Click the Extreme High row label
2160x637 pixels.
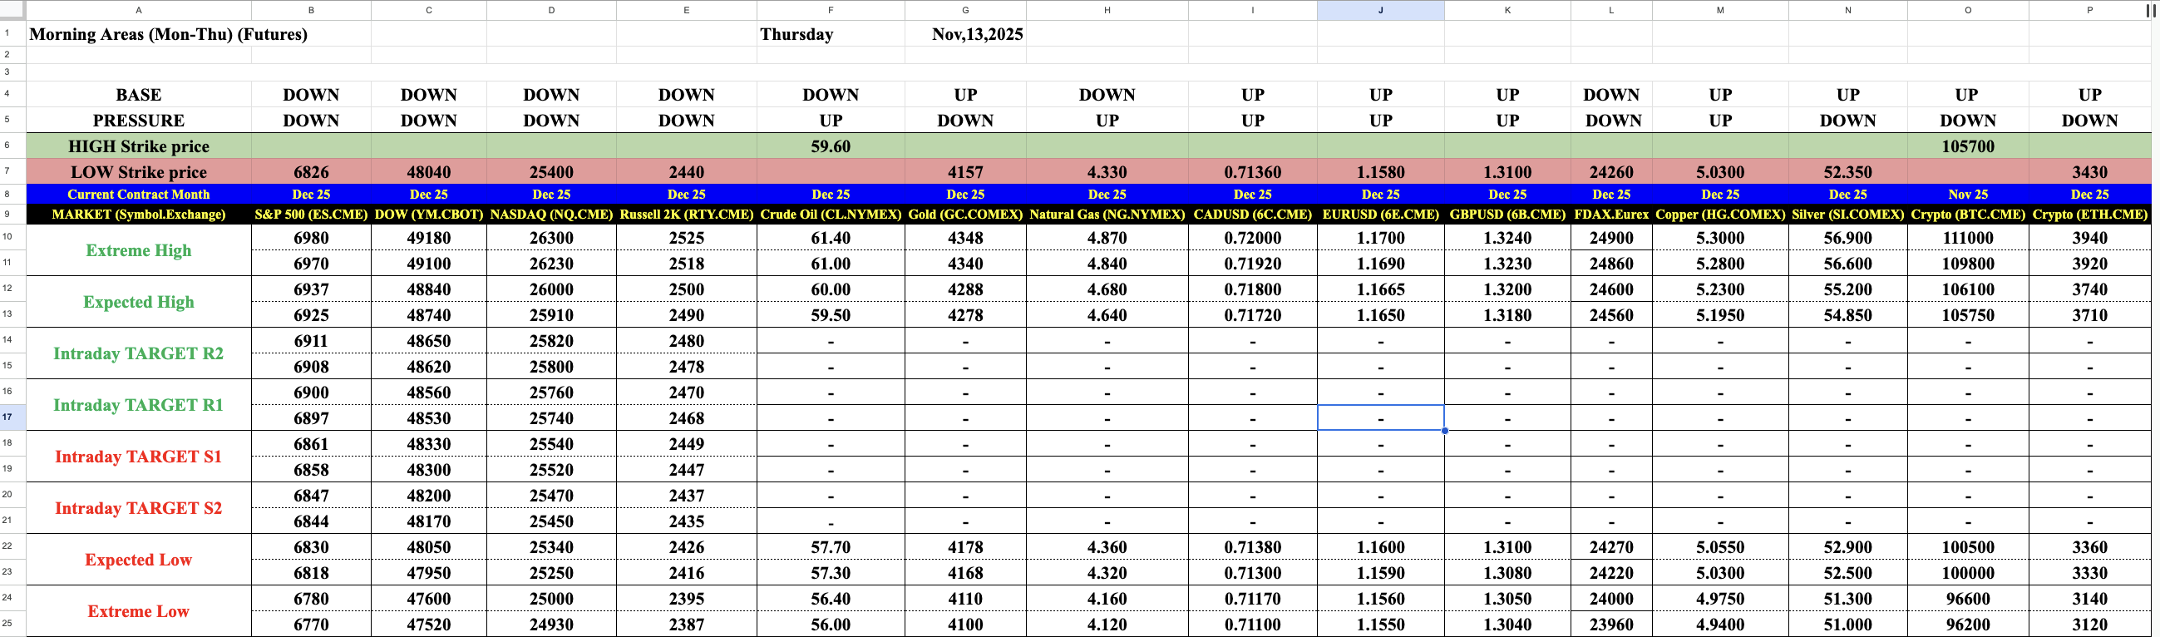click(138, 250)
